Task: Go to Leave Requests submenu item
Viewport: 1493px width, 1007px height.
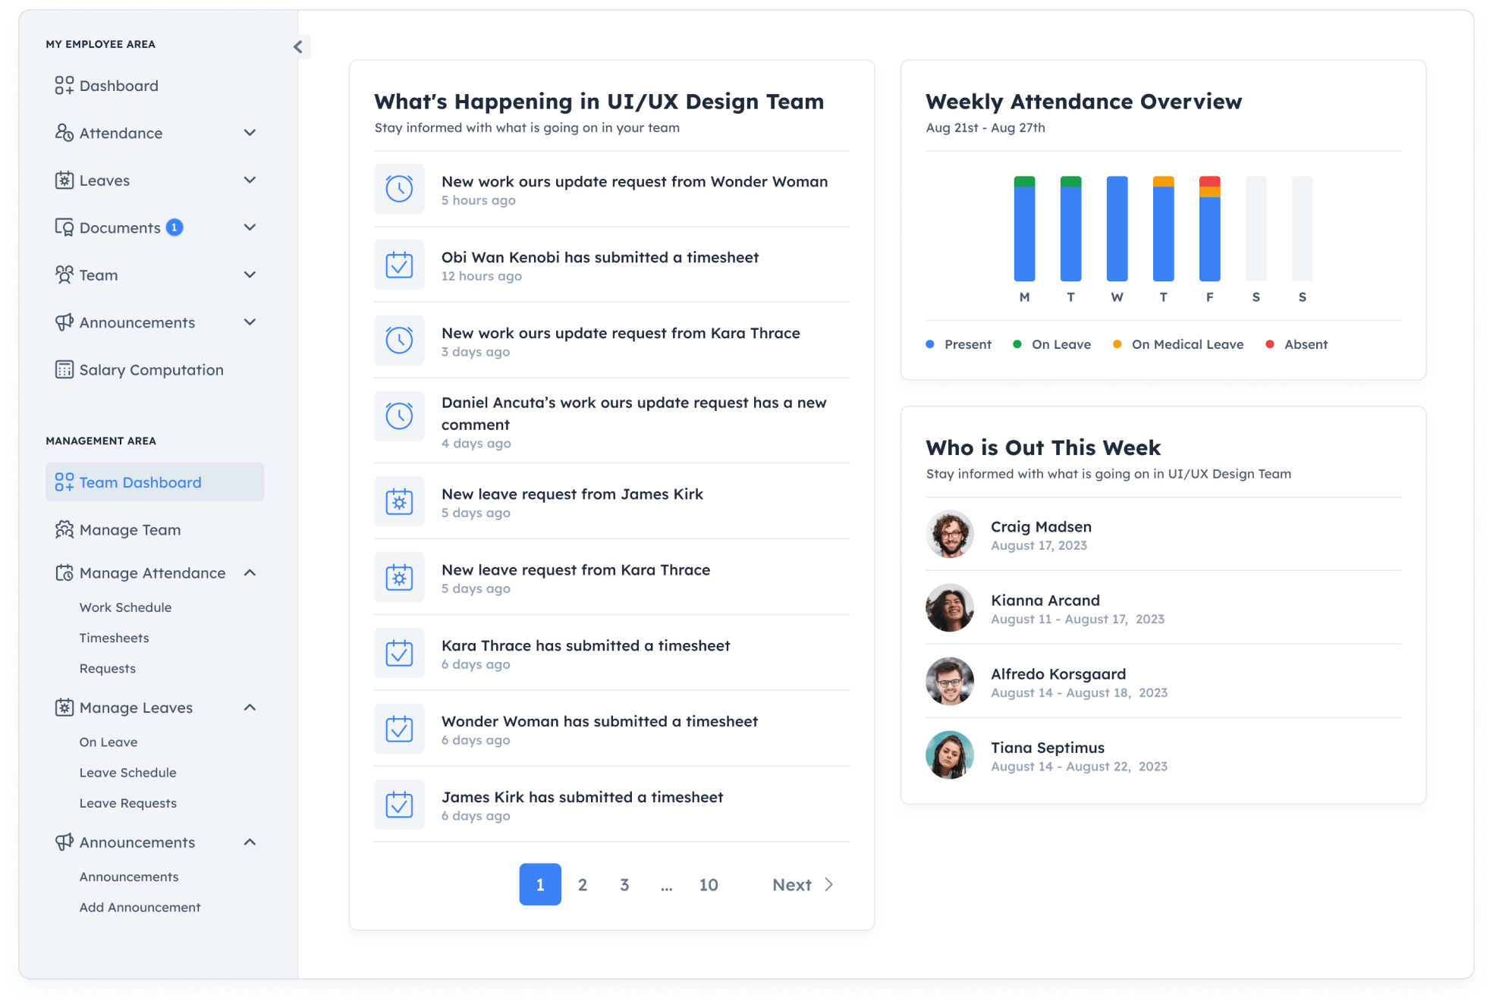Action: click(127, 803)
